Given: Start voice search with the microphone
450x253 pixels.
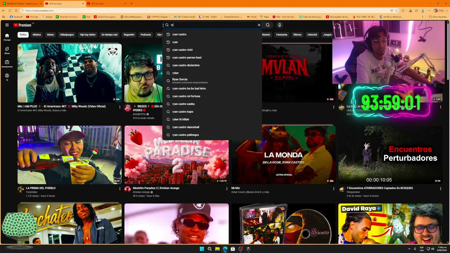Looking at the screenshot, I should click(279, 25).
